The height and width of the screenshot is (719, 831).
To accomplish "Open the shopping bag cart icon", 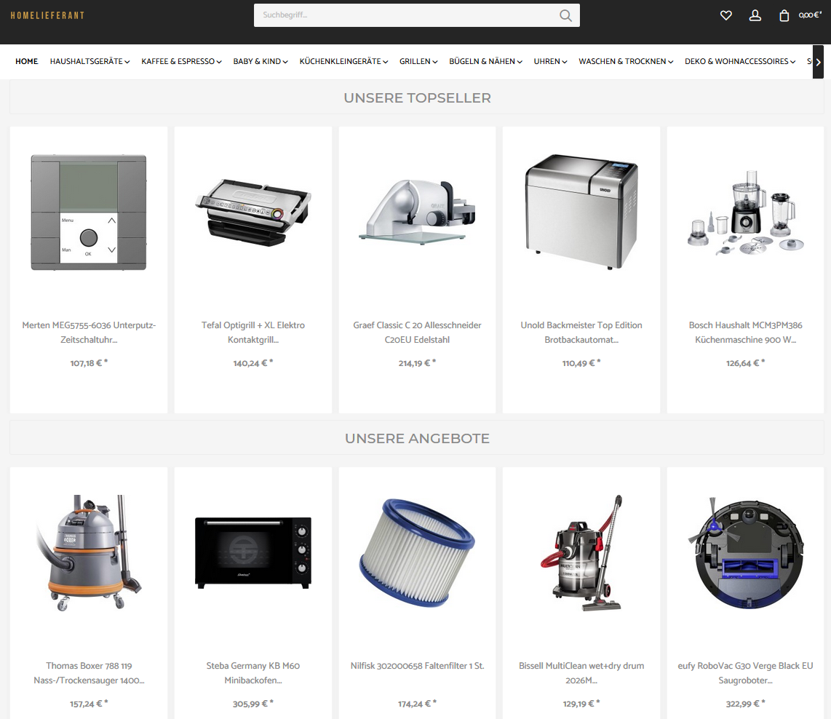I will (x=784, y=15).
